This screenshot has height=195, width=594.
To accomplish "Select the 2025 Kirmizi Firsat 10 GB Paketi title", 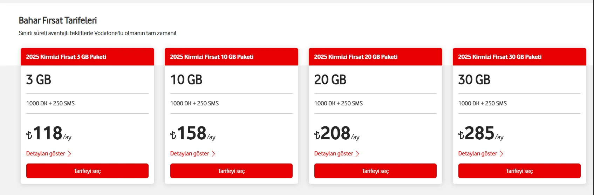I will [212, 57].
